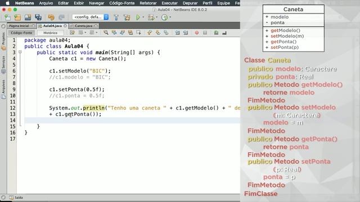Click the Open Project toolbar icon

(x=28, y=17)
